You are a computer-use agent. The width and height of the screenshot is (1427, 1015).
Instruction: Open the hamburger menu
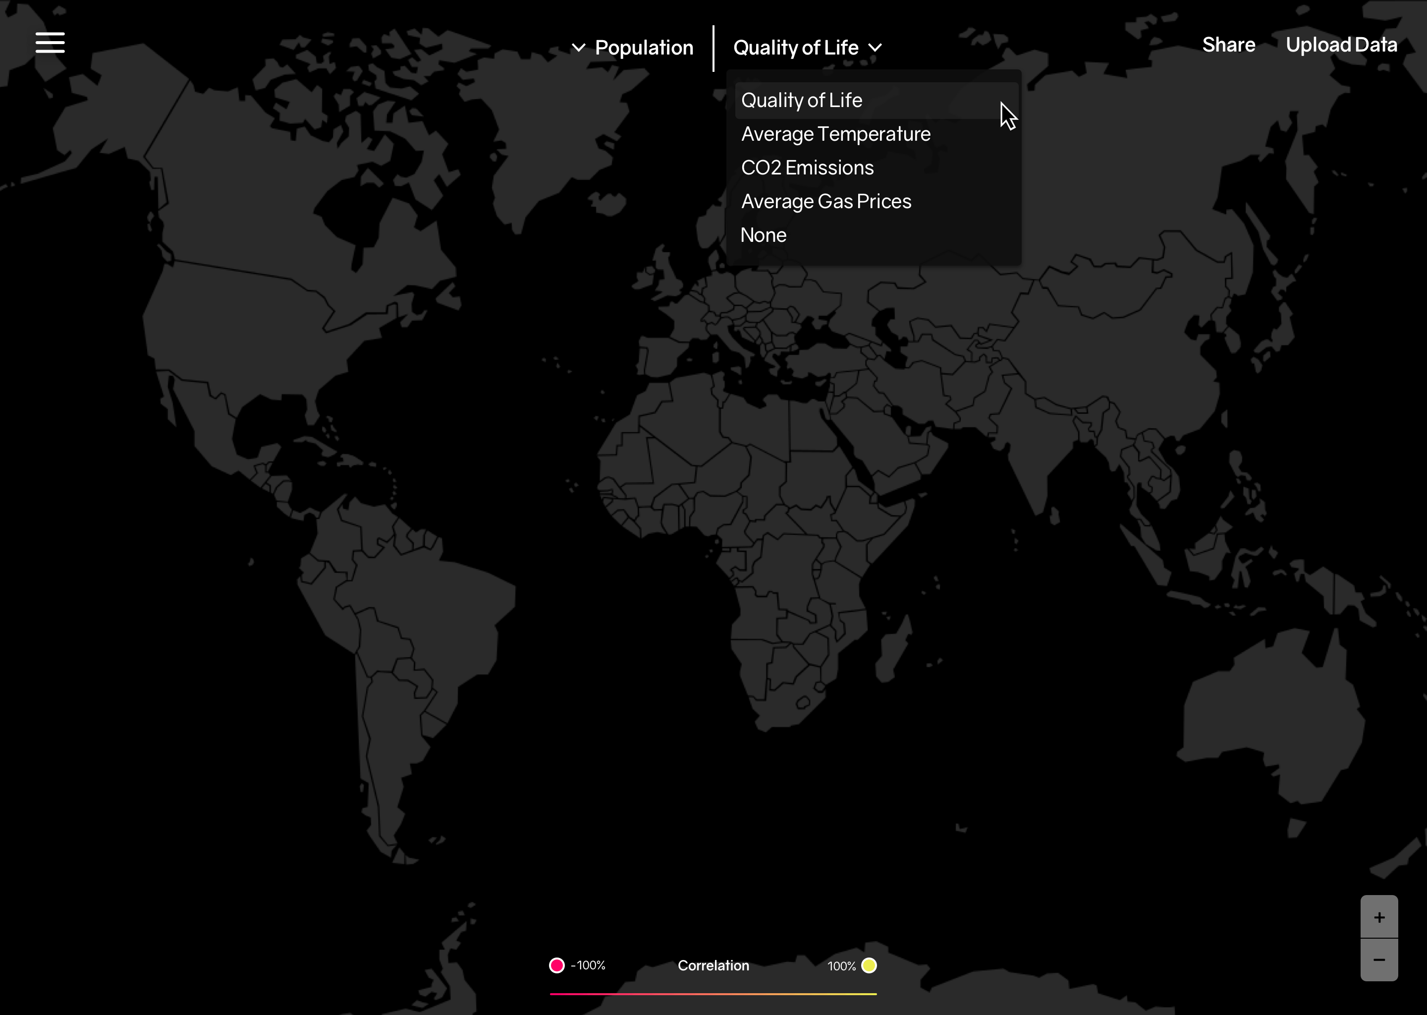tap(50, 43)
